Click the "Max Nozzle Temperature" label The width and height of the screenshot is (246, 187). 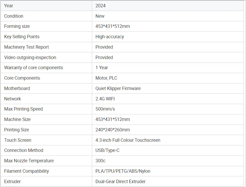(29, 161)
